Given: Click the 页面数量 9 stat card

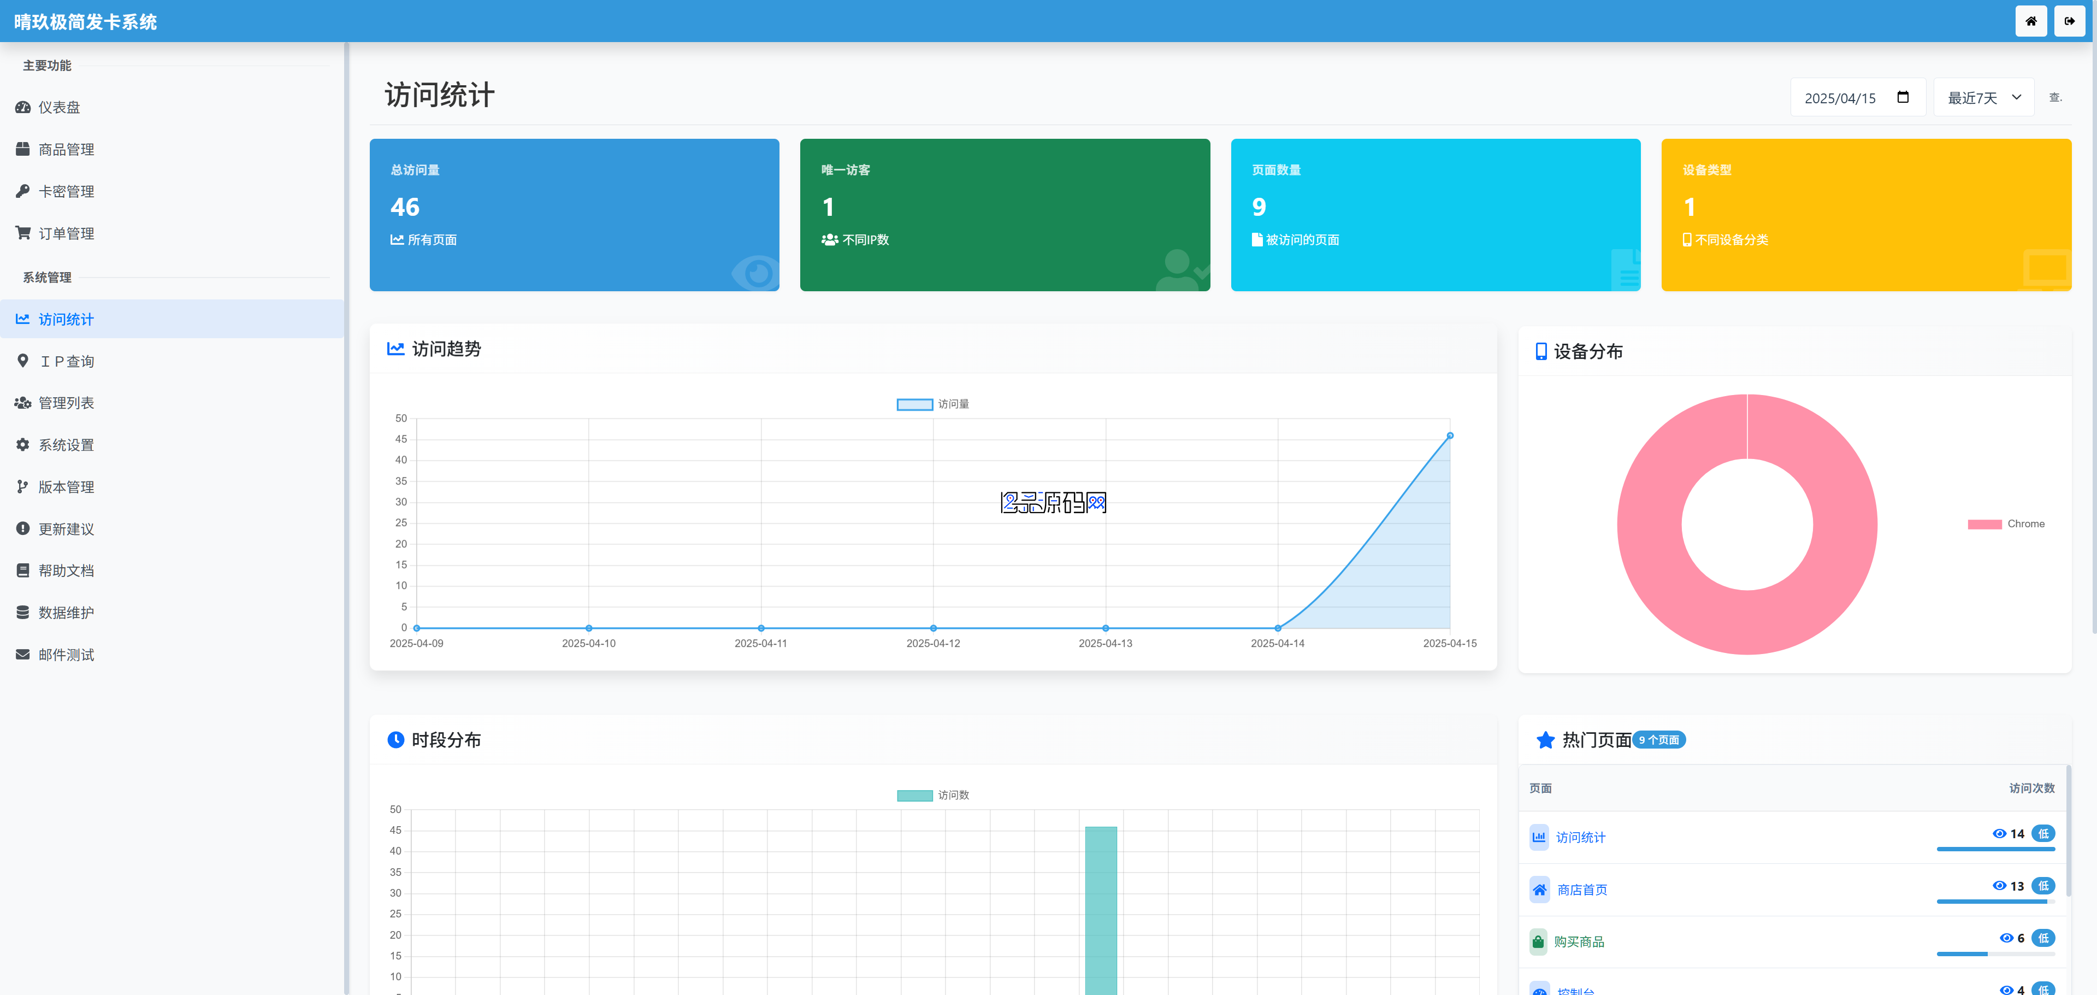Looking at the screenshot, I should coord(1435,215).
